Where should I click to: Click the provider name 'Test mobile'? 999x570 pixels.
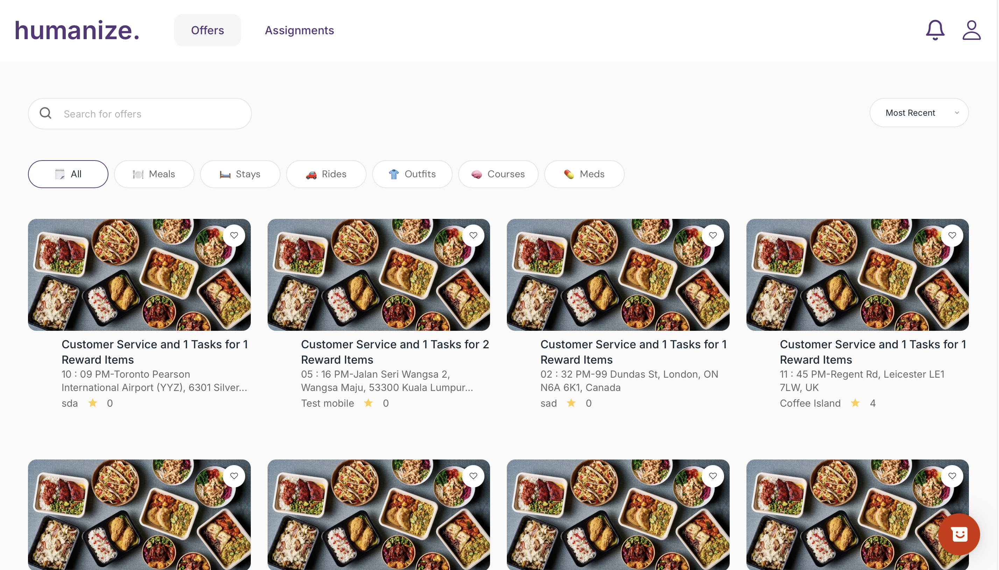(328, 403)
